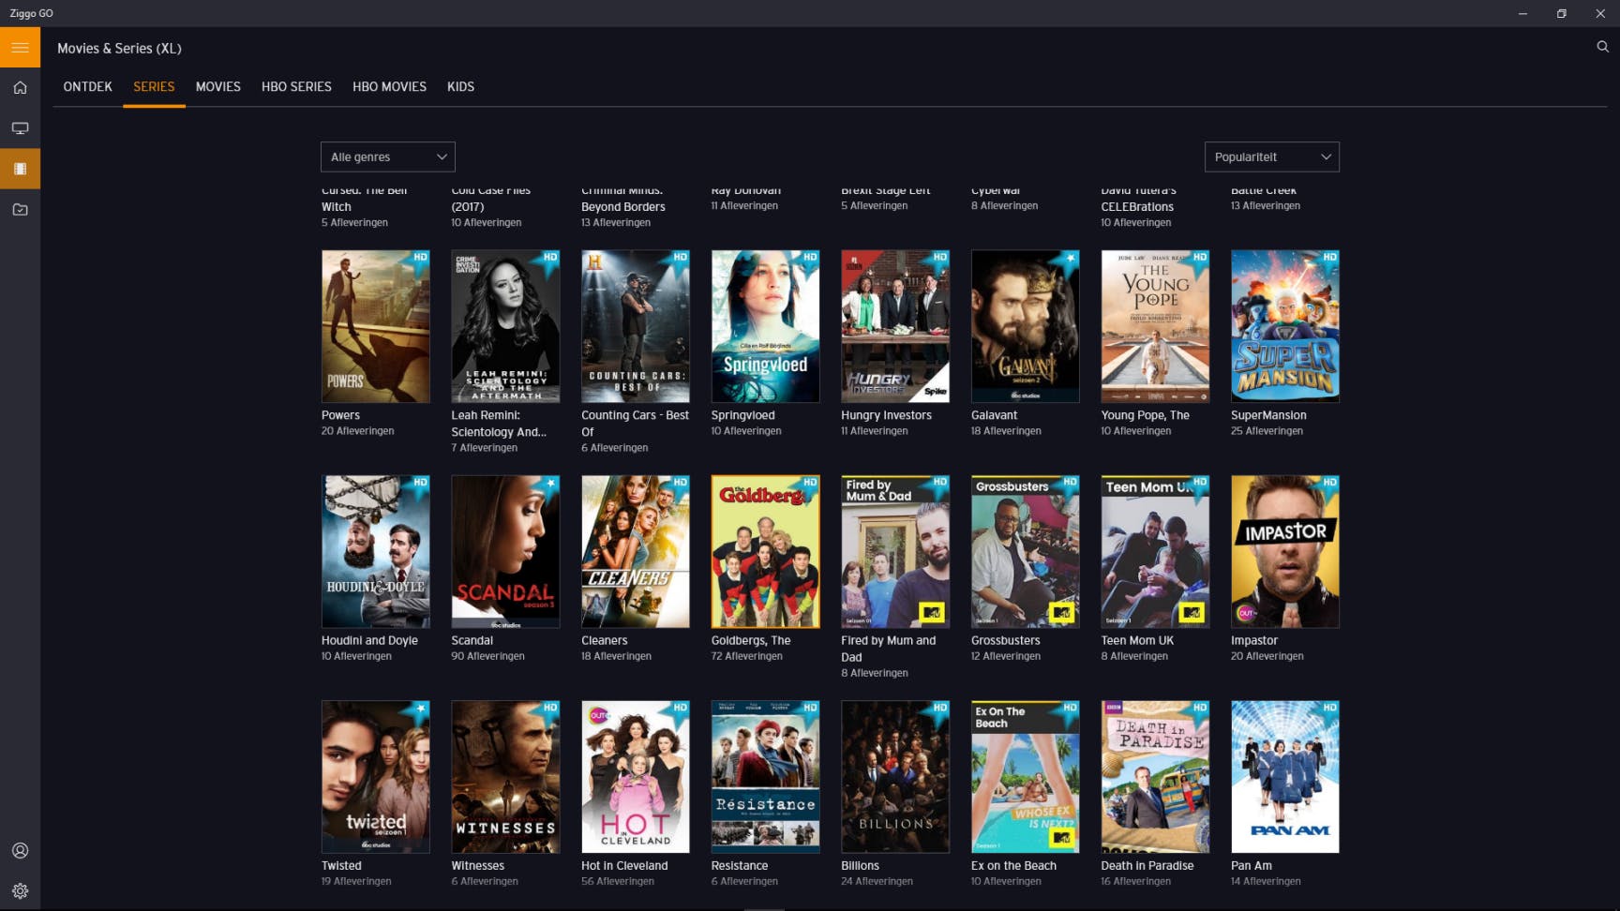Open the Cleaners poster
This screenshot has height=911, width=1620.
point(636,551)
